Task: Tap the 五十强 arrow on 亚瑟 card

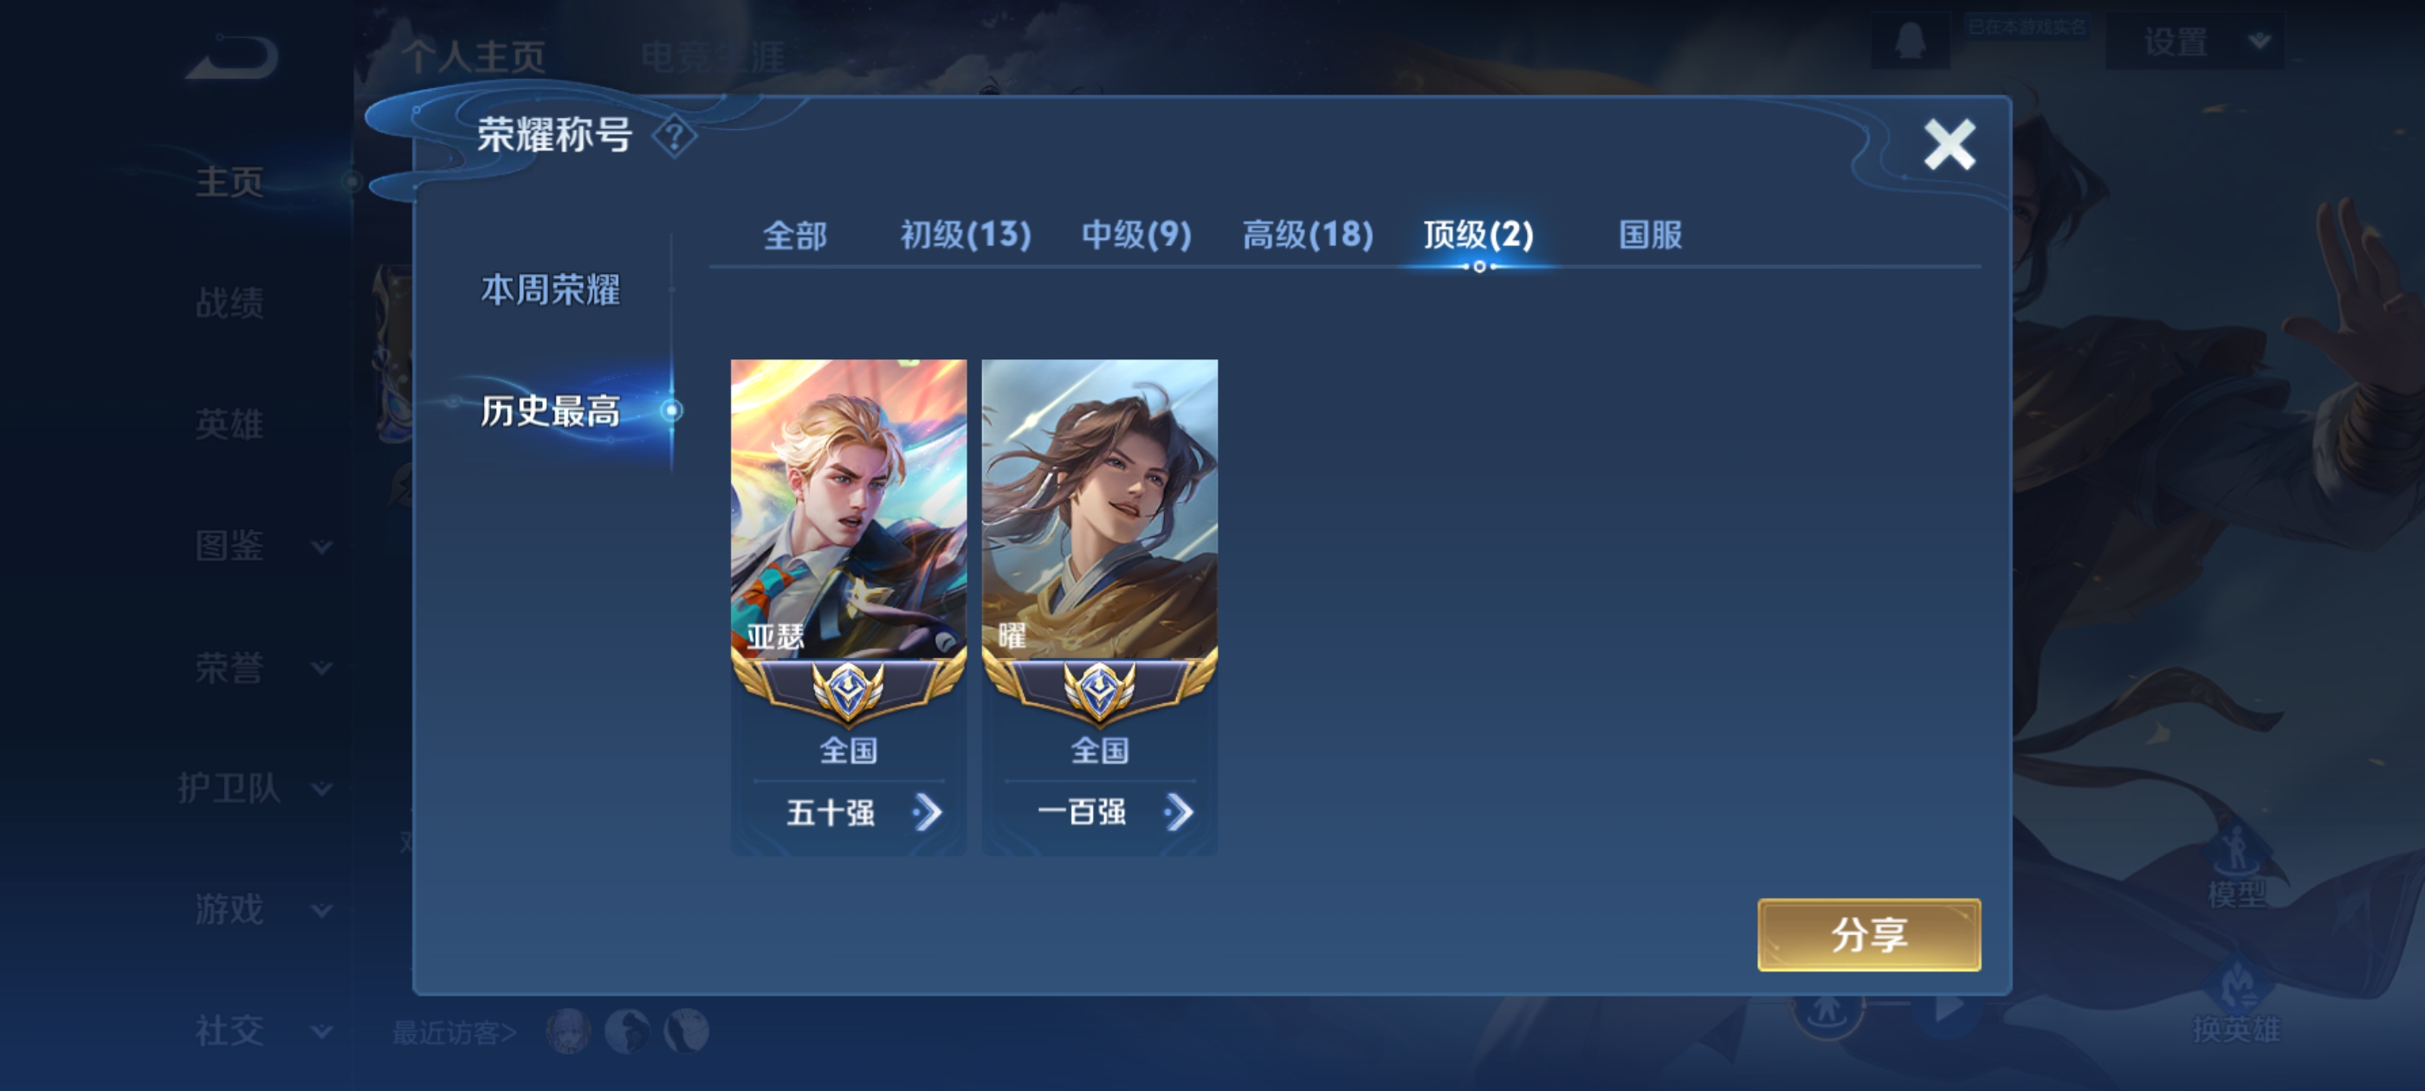Action: point(928,812)
